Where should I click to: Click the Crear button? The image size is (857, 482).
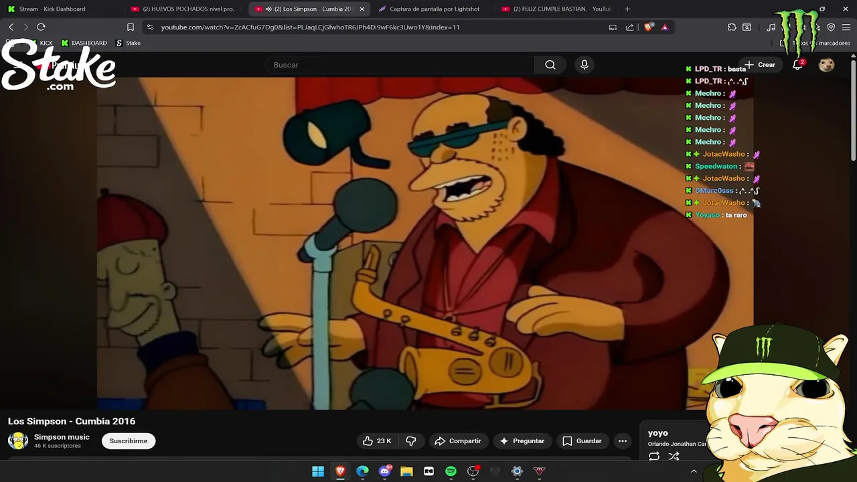761,65
